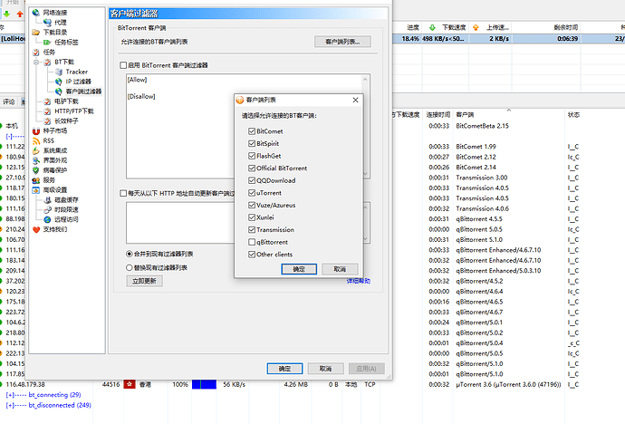This screenshot has width=625, height=424.
Task: Close the 客户端列表 dialog with X
Action: click(x=356, y=100)
